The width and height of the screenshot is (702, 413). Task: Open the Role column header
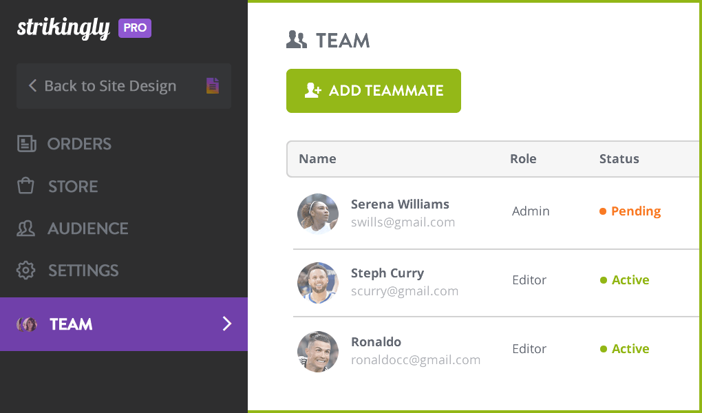[523, 158]
